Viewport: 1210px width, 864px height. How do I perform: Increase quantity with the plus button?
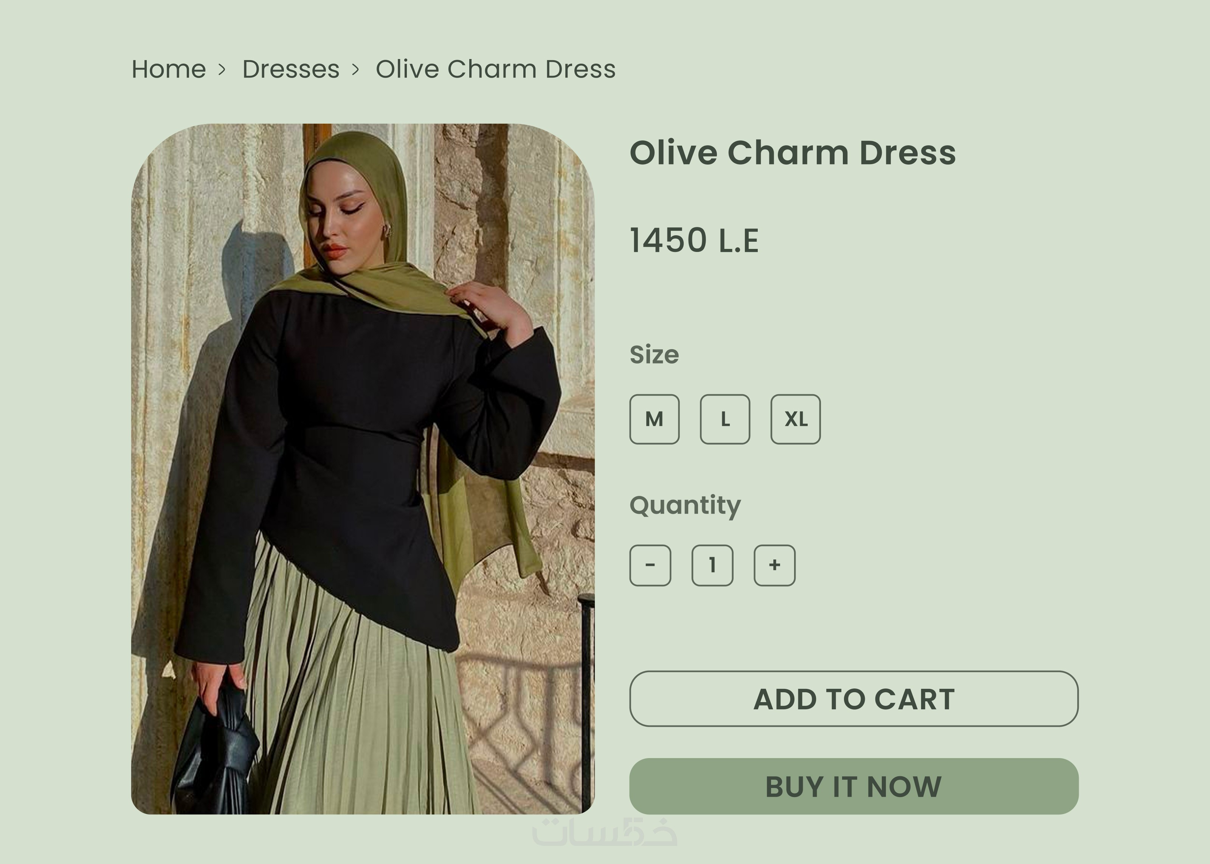(774, 565)
